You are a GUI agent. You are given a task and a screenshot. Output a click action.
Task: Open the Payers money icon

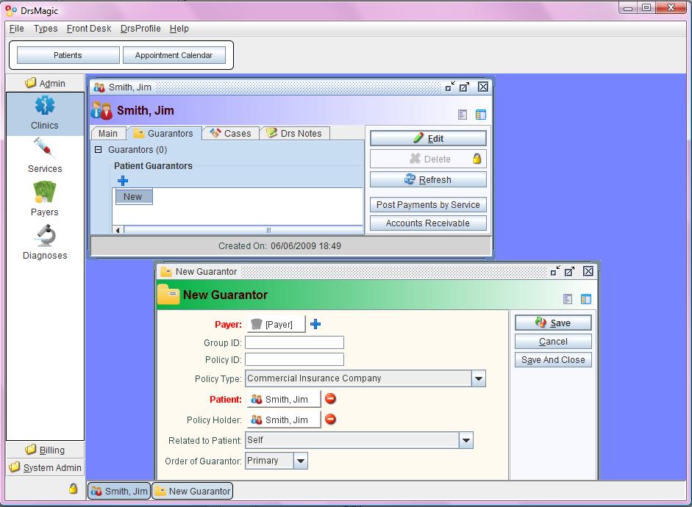tap(45, 192)
